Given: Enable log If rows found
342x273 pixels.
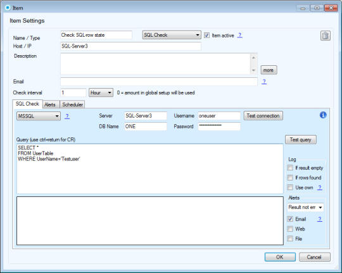Looking at the screenshot, I should pyautogui.click(x=290, y=177).
